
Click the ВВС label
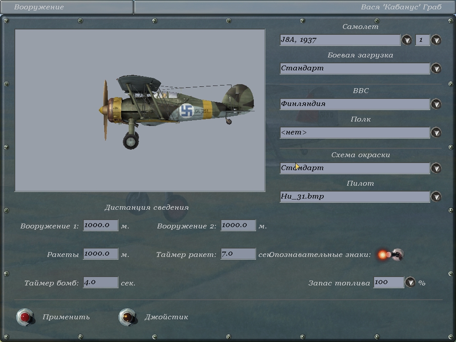click(361, 91)
